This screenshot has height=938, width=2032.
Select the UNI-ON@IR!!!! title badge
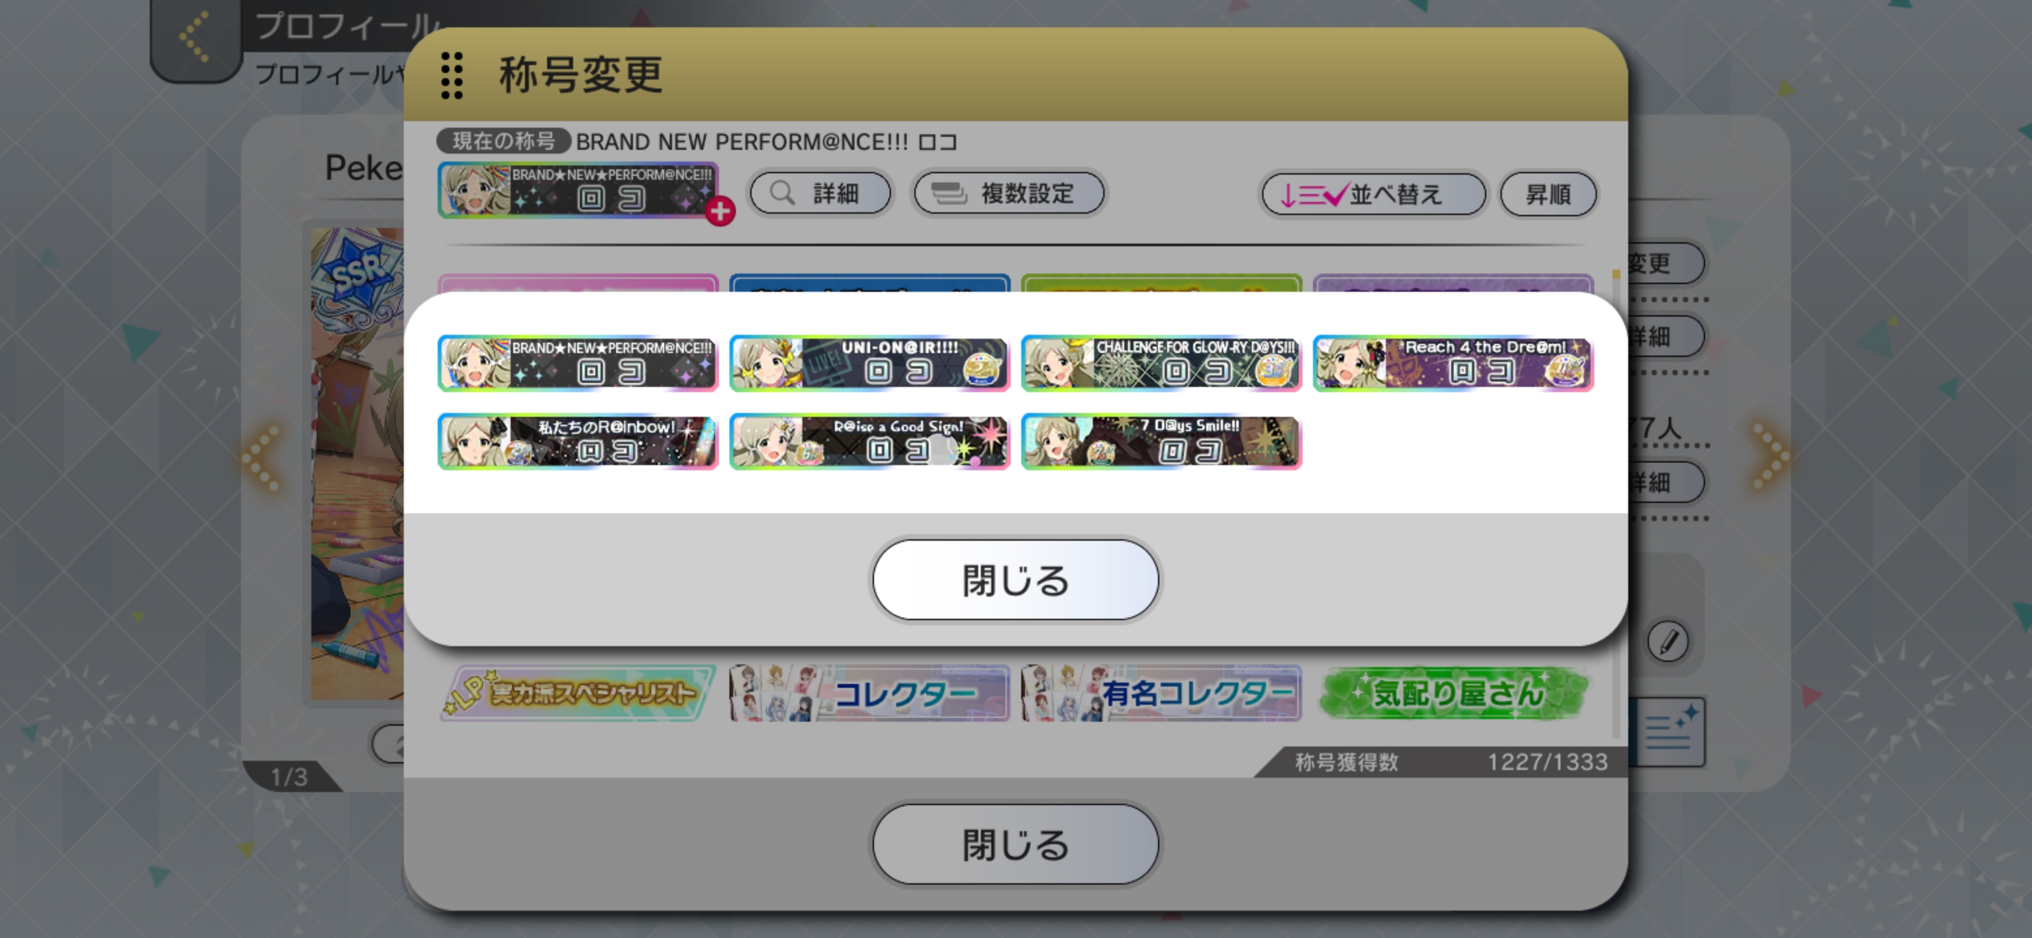pos(869,363)
